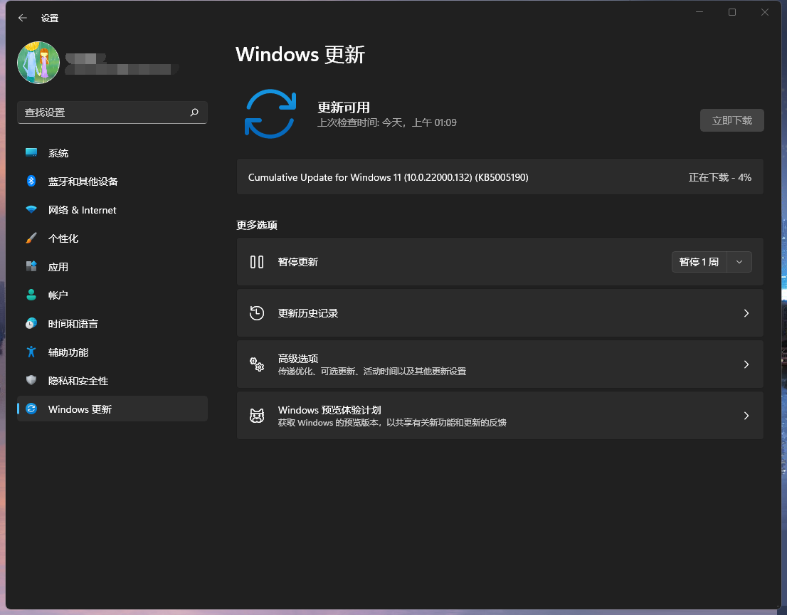Image resolution: width=787 pixels, height=615 pixels.
Task: Open the 隐私和安全性 shield icon
Action: [31, 381]
